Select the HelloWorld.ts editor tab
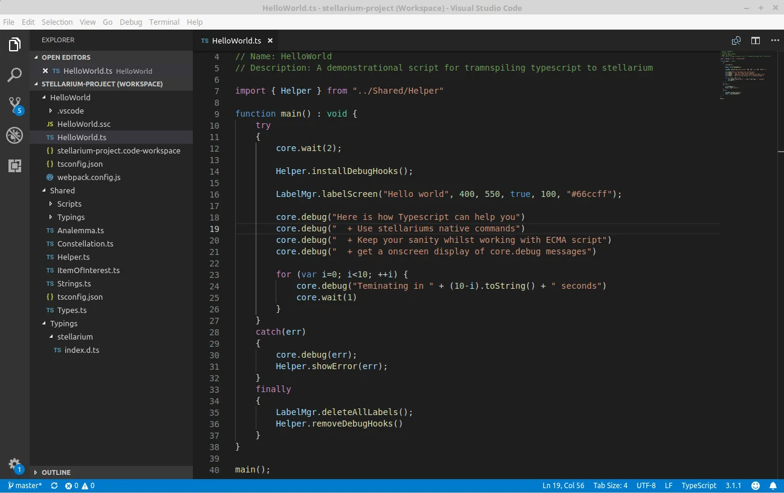 (236, 40)
